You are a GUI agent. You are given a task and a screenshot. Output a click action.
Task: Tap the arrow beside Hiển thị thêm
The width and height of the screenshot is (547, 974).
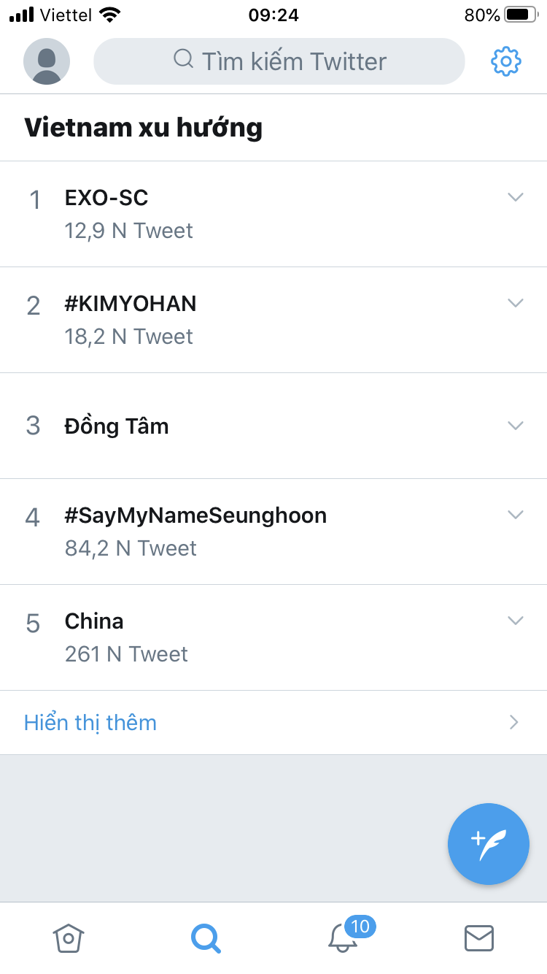(514, 723)
